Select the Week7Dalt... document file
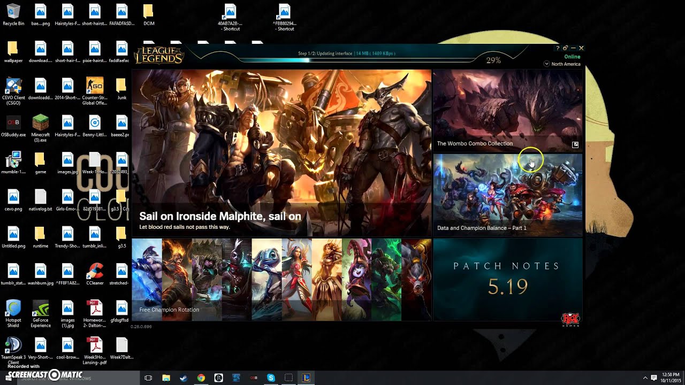Viewport: 685px width, 385px height. click(121, 348)
